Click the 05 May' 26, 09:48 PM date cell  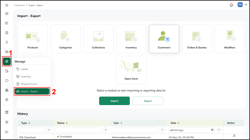click(181, 137)
